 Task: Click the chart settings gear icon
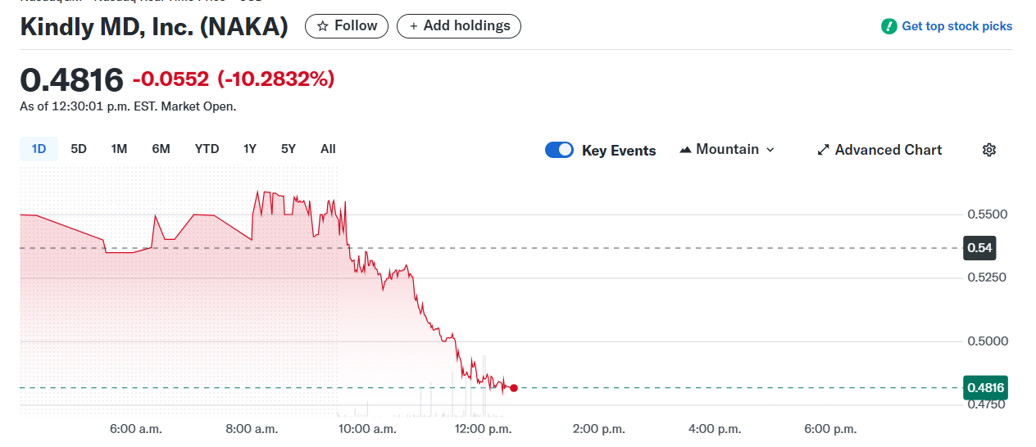click(989, 150)
